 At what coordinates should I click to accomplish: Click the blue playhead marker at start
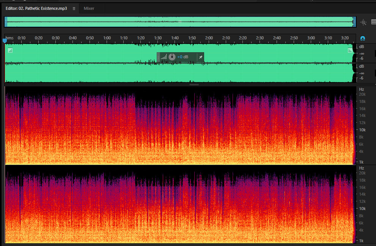click(5, 41)
